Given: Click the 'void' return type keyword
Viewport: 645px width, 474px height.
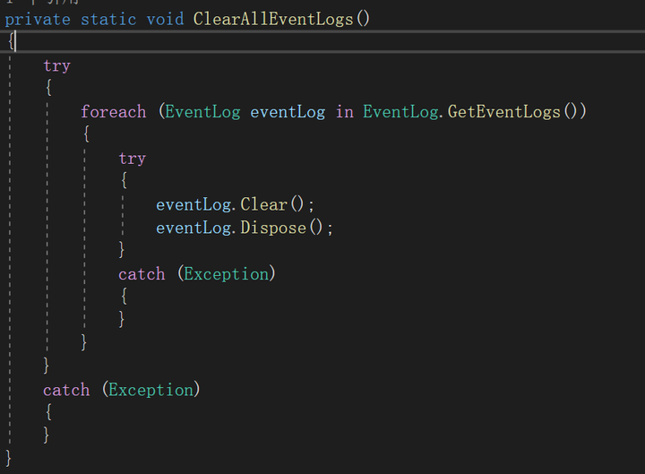Looking at the screenshot, I should click(165, 19).
